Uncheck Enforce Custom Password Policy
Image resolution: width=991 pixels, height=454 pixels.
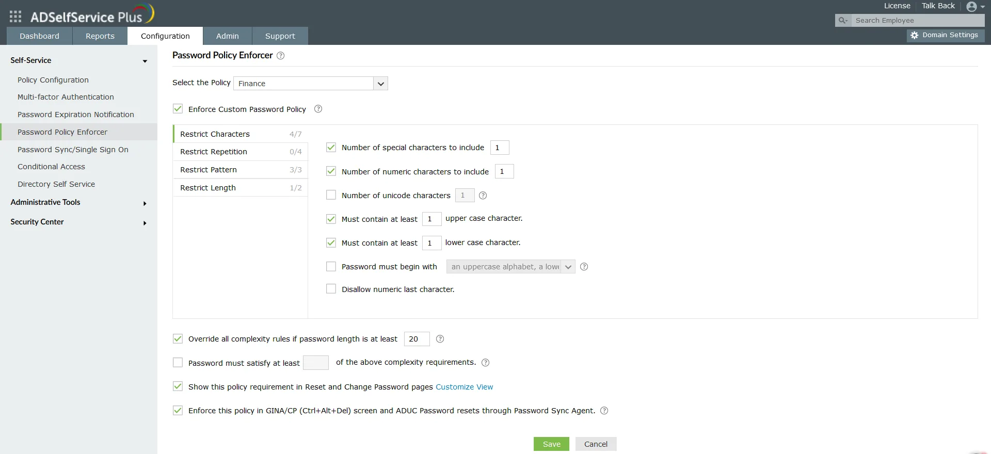click(178, 109)
